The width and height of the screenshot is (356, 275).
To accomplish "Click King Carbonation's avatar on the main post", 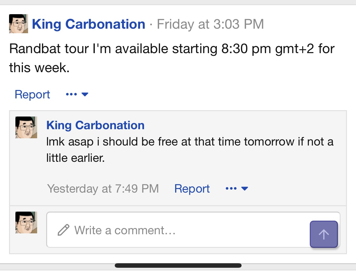I will (x=18, y=24).
